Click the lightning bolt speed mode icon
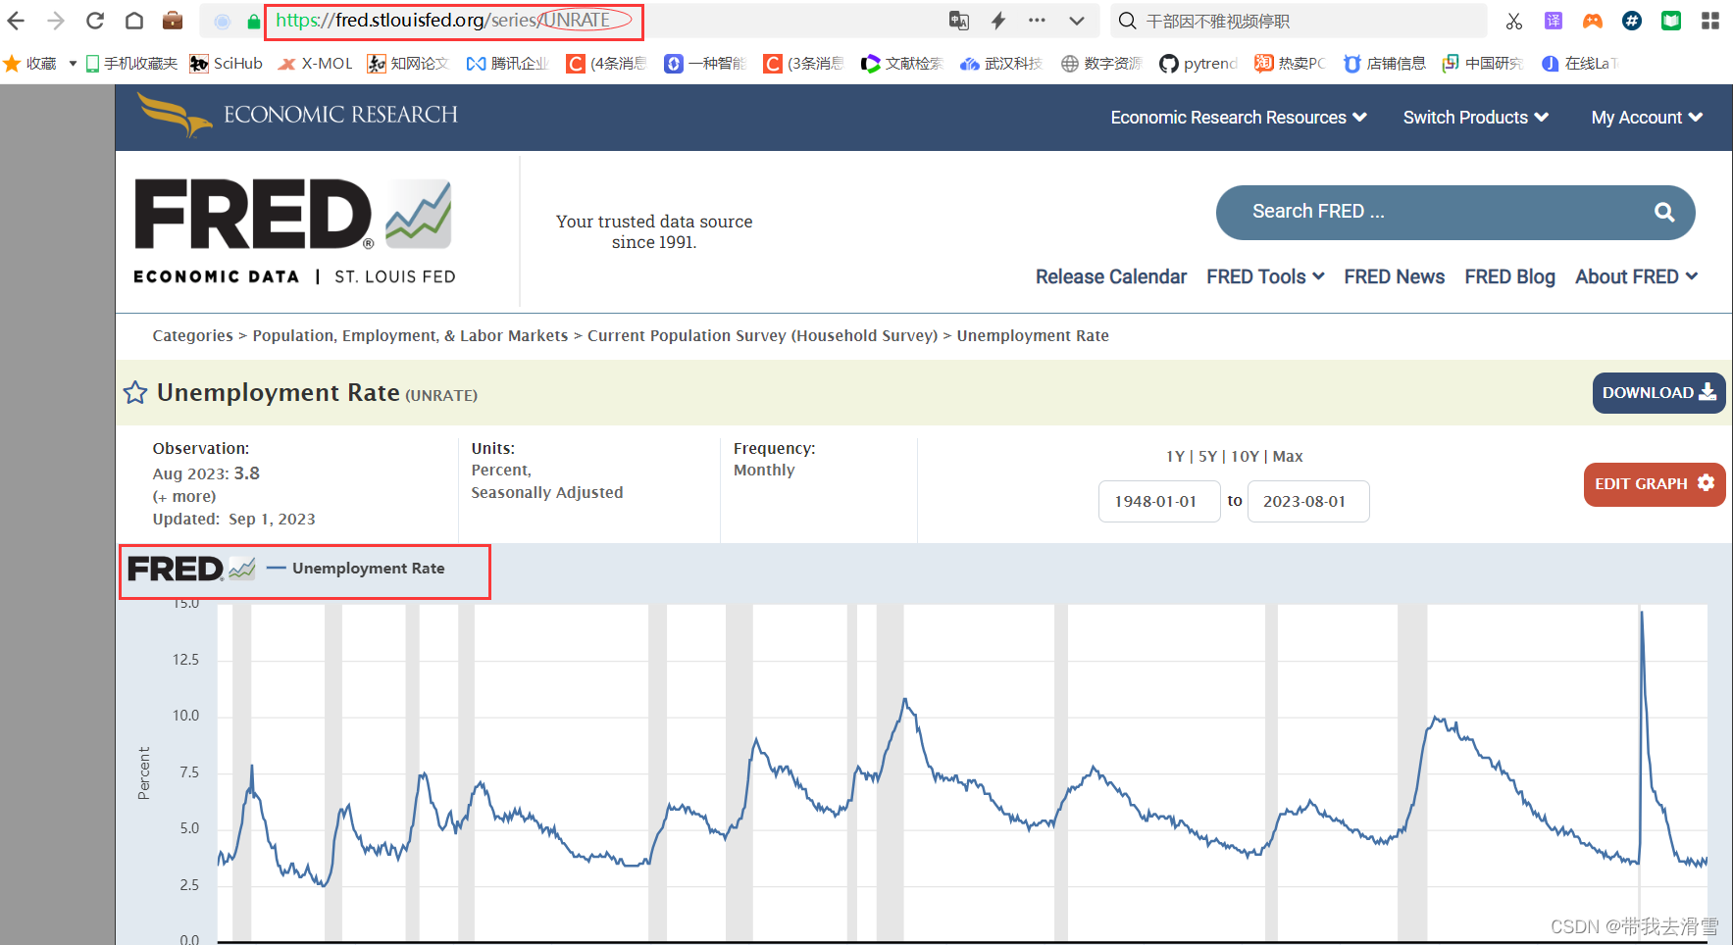This screenshot has width=1733, height=945. click(998, 21)
